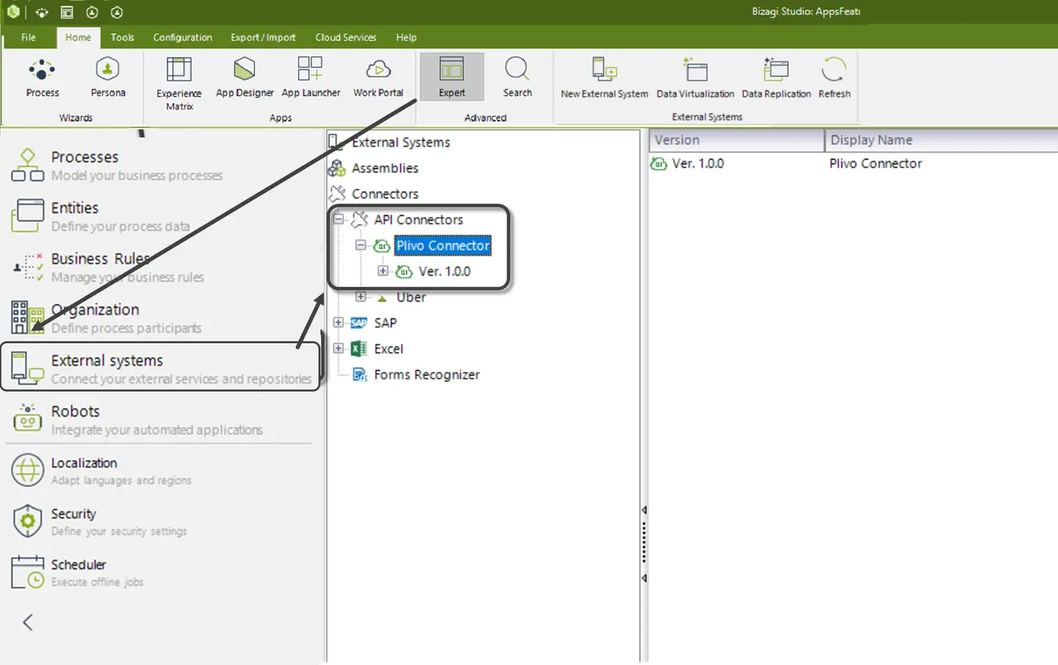This screenshot has height=665, width=1058.
Task: Open Data Virtualization
Action: (x=696, y=77)
